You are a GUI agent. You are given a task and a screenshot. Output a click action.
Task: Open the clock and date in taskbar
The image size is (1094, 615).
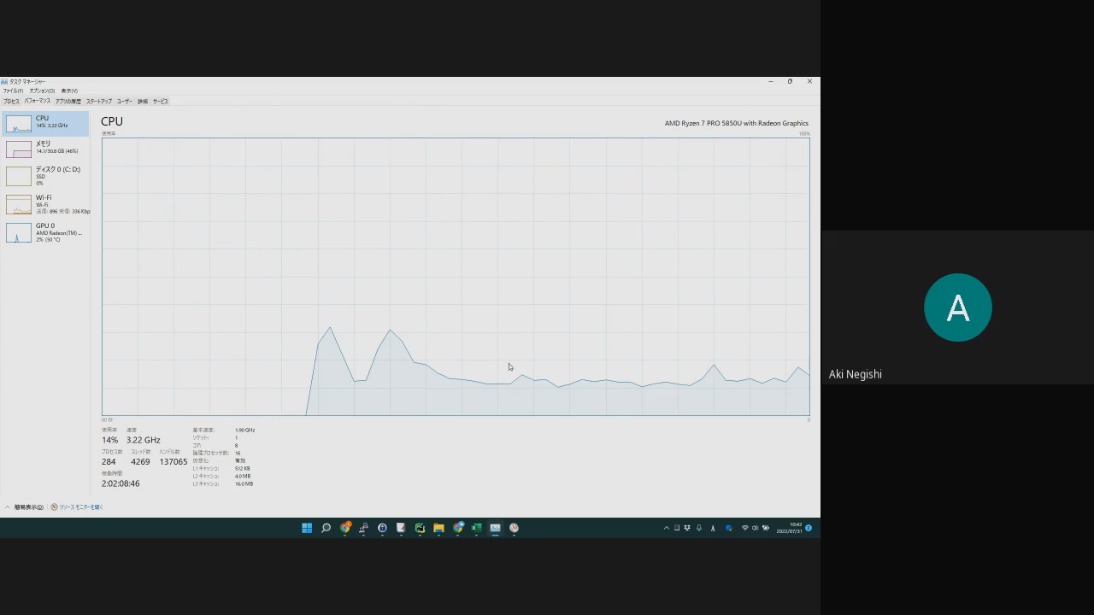coord(790,528)
